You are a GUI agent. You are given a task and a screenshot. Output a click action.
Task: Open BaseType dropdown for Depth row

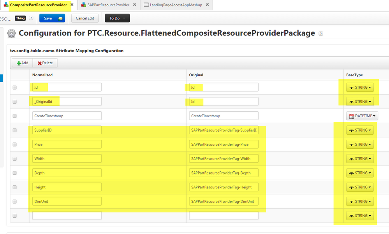click(x=360, y=173)
